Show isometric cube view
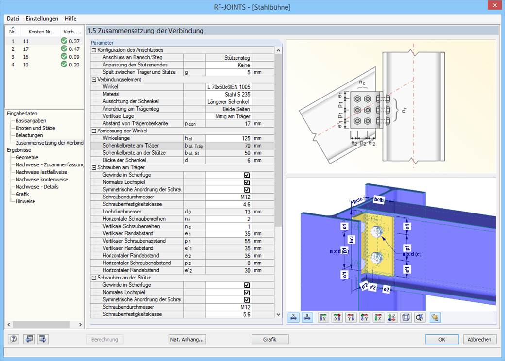505x361 pixels. (x=406, y=317)
